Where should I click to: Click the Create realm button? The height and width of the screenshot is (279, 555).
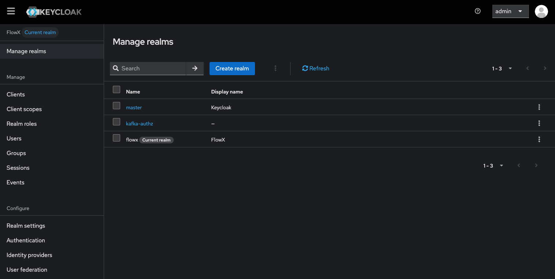click(x=232, y=69)
